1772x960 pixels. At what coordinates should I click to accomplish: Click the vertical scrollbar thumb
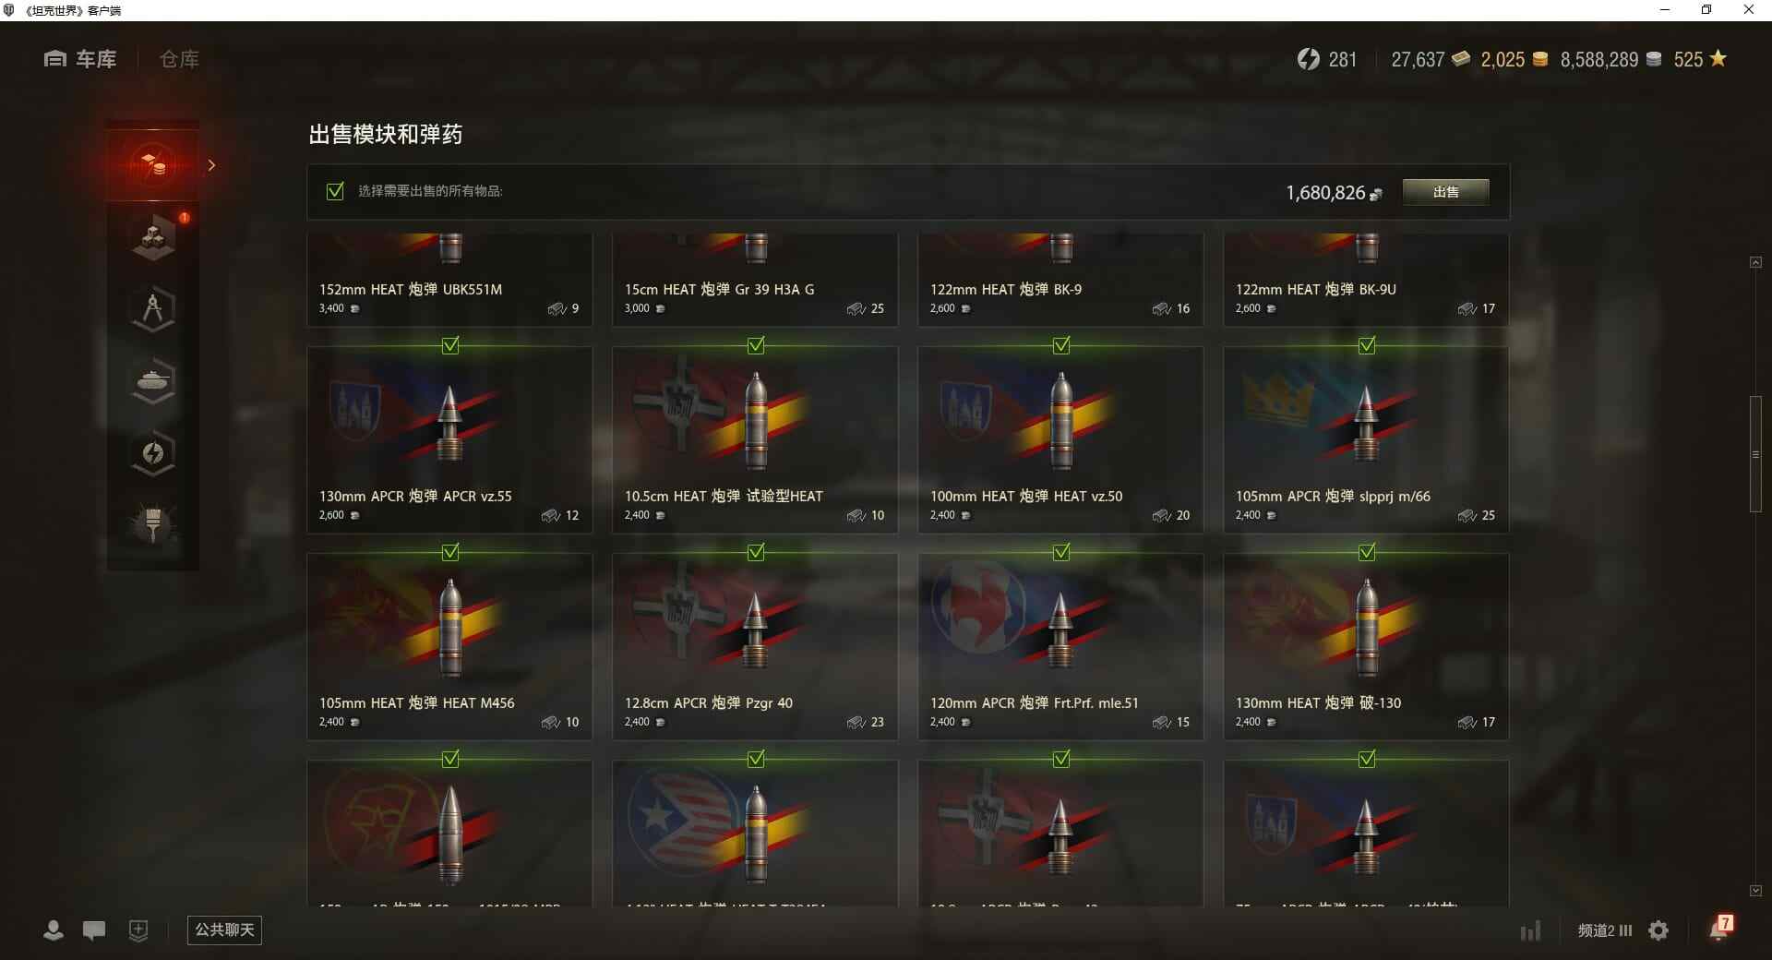[1755, 454]
